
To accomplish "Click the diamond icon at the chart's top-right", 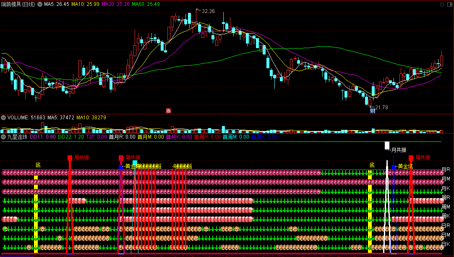I will click(442, 4).
